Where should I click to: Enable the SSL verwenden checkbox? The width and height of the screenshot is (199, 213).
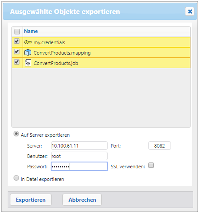click(x=151, y=165)
